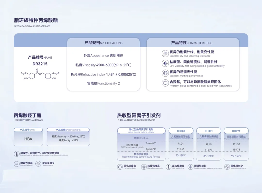Click the improved weather resistance thermometer icon
This screenshot has width=262, height=193.
point(16,154)
